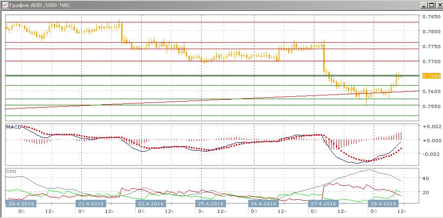Screen dimensions: 443x218
Task: Click the 27.4.2016 date marker
Action: pos(323,203)
